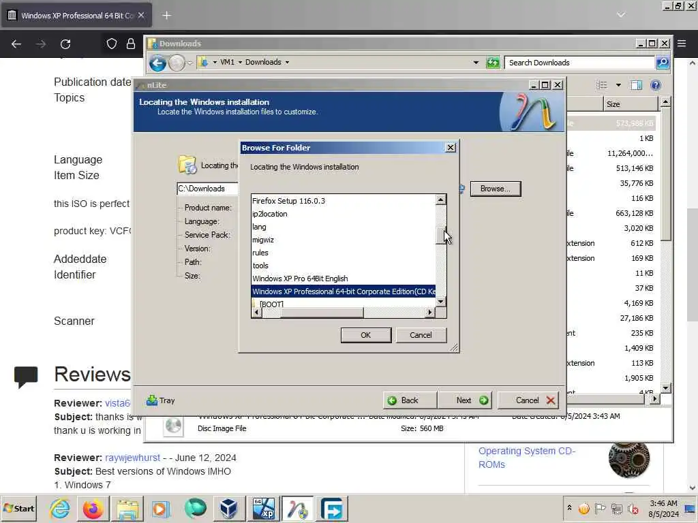Click folder tree horizontal scroll right arrow
698x523 pixels.
click(x=429, y=312)
